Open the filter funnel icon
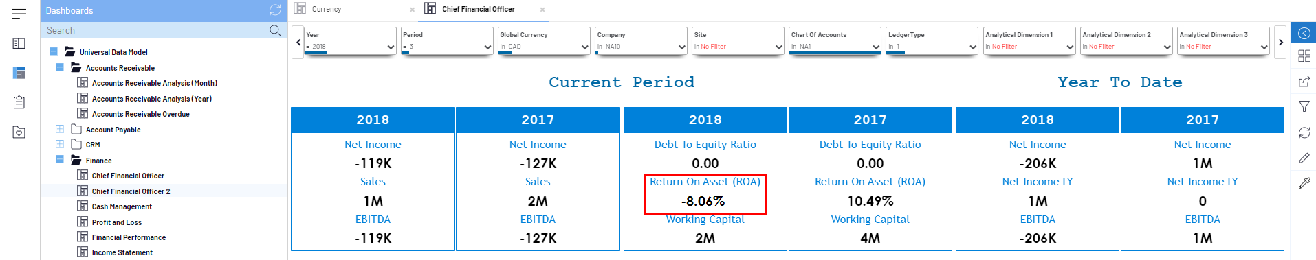 pos(1304,107)
